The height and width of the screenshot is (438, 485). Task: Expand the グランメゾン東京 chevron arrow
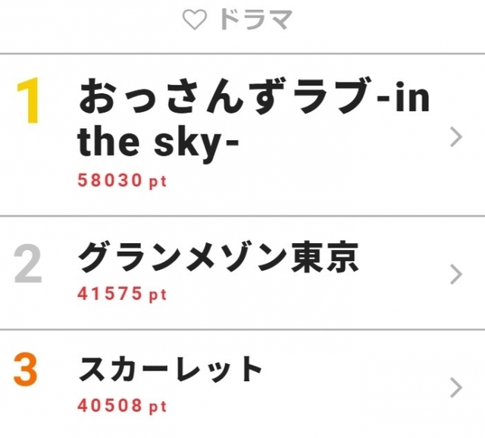456,274
